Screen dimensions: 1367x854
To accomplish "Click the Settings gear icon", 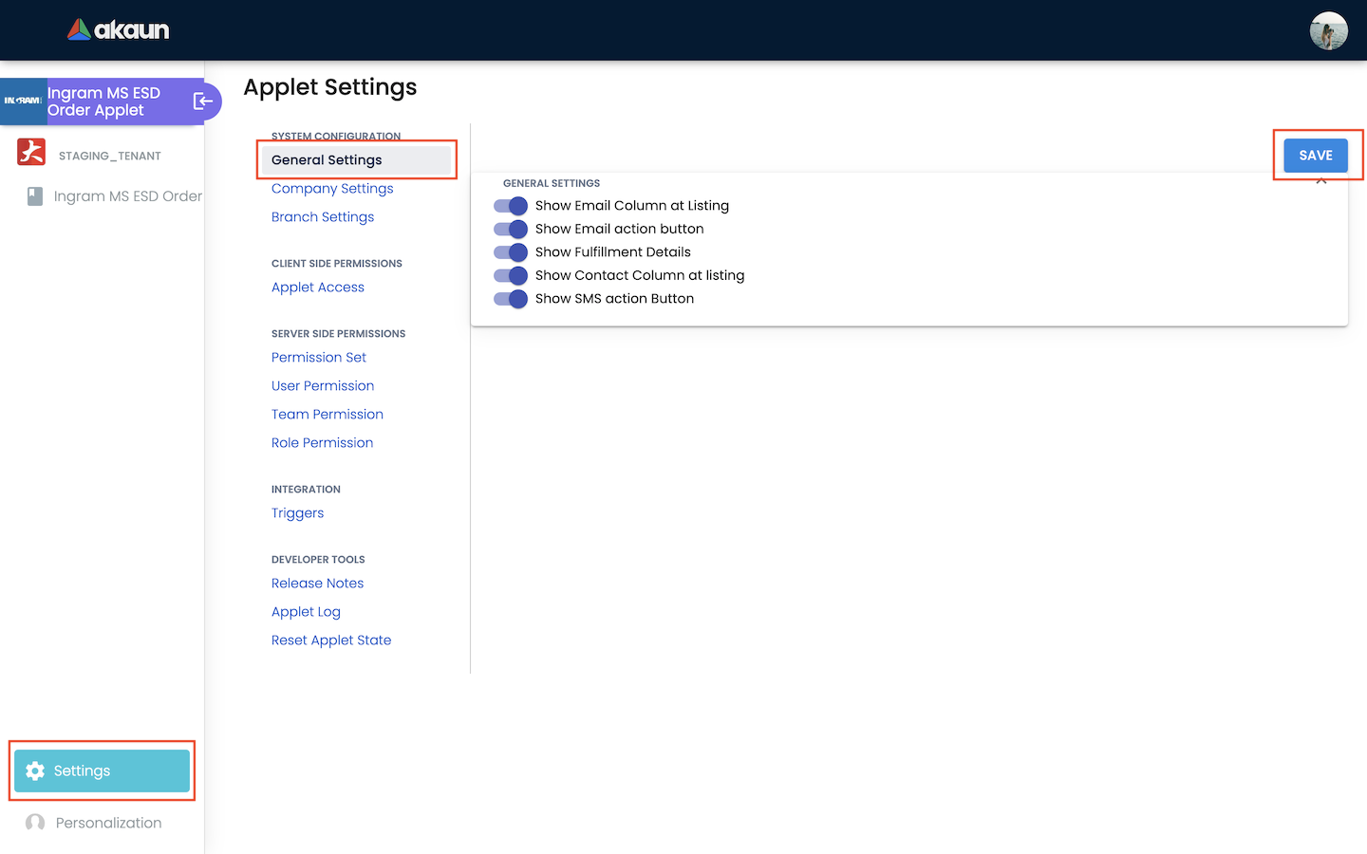I will (x=35, y=771).
